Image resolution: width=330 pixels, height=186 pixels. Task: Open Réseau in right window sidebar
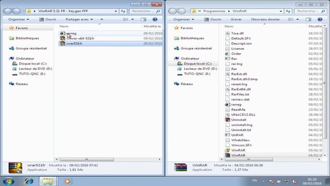pos(187,84)
